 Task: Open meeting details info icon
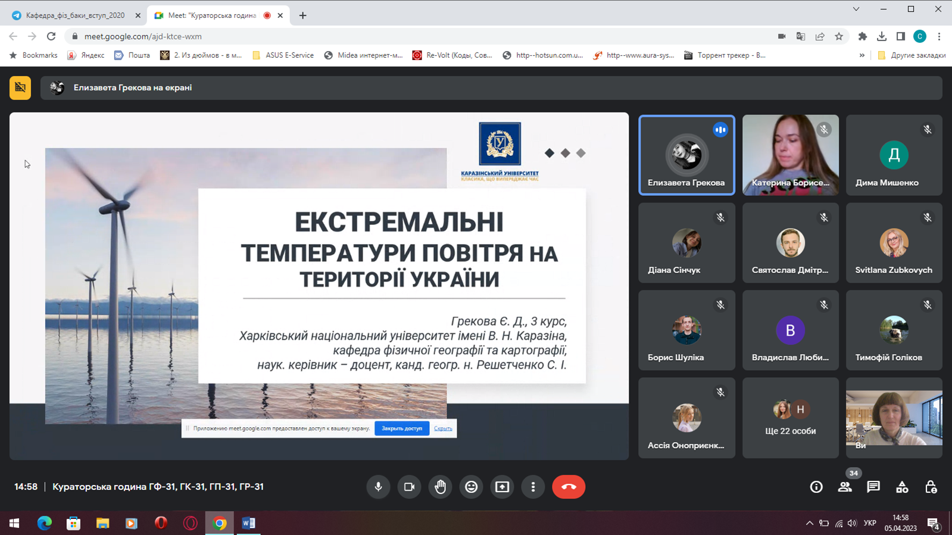(816, 487)
